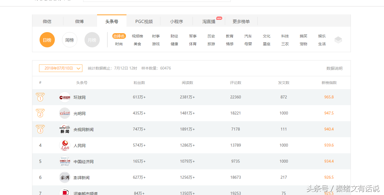Filter by 健康 category
The height and width of the screenshot is (195, 384).
point(174,44)
